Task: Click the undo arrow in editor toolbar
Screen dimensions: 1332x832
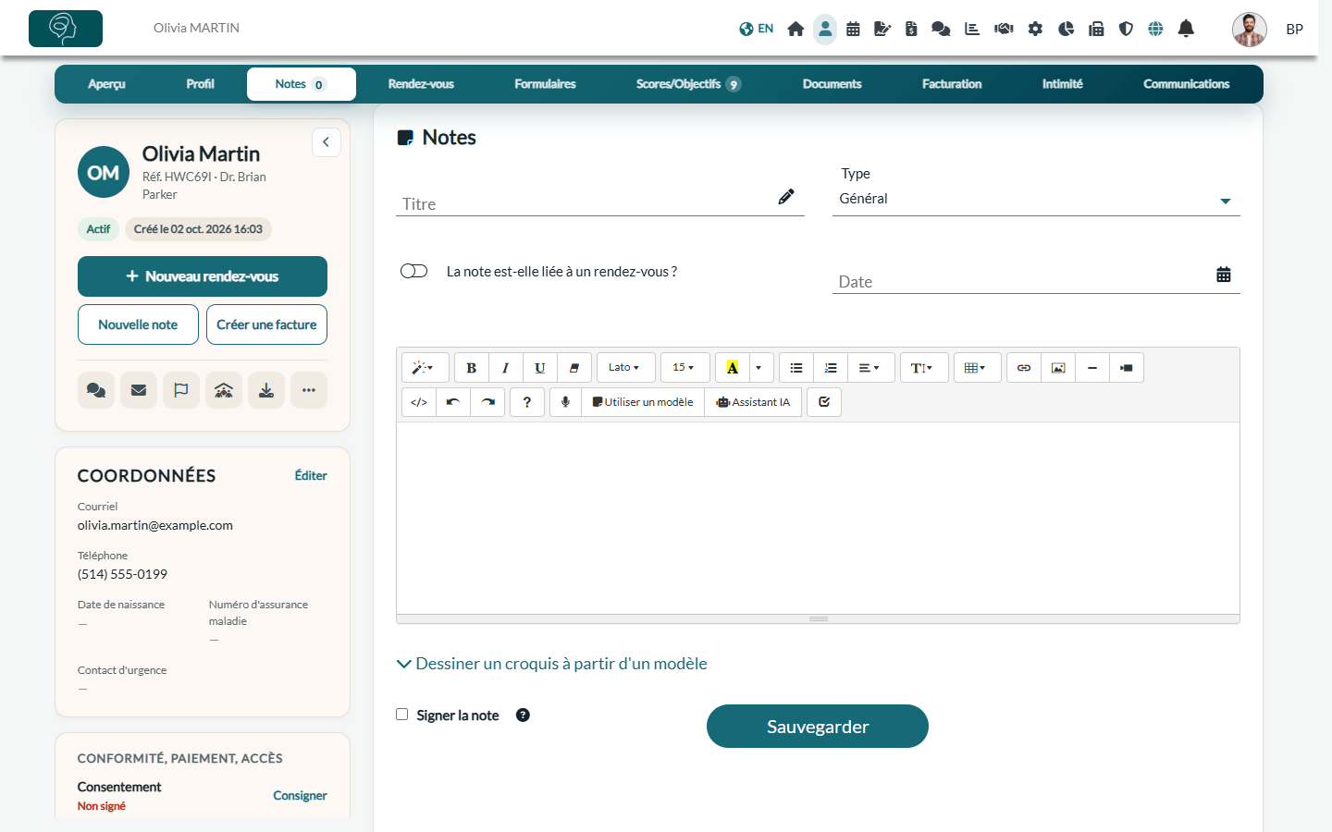Action: pos(453,402)
